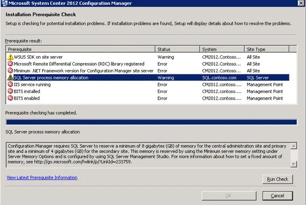This screenshot has width=306, height=205.
Task: Click error icon beside Remote Differential Compression row
Action: [x=10, y=64]
